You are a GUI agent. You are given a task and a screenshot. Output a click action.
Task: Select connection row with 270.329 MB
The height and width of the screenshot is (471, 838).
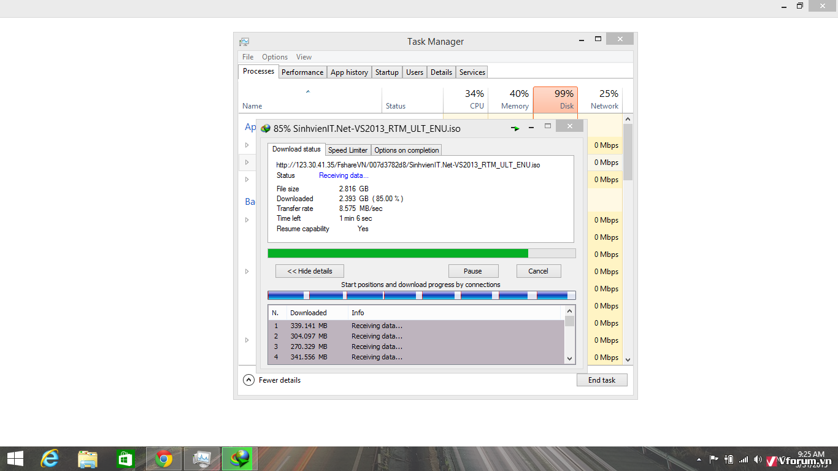417,347
